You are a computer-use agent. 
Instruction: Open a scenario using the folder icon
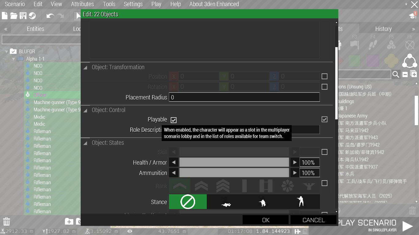coord(14,16)
